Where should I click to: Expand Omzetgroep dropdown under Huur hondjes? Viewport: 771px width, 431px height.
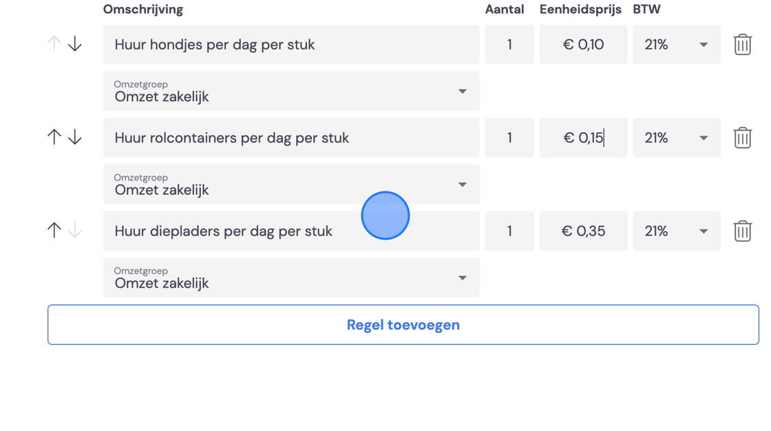(x=291, y=91)
